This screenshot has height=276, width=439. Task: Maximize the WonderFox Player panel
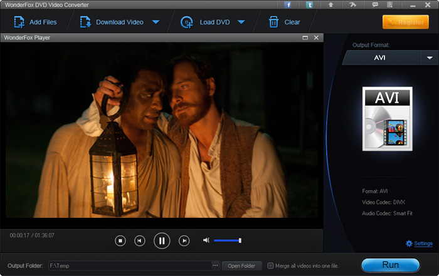coord(305,38)
